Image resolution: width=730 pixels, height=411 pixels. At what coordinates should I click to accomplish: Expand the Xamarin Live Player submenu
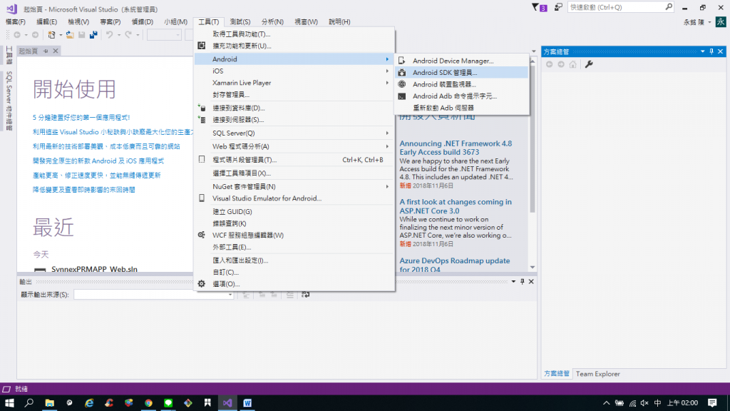pyautogui.click(x=294, y=83)
